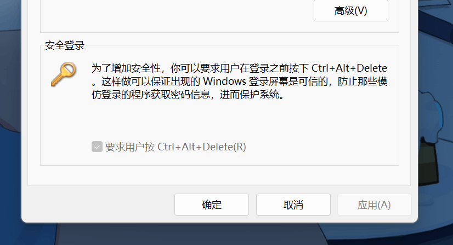453x245 pixels.
Task: Click the word Windows in the description
Action: [224, 81]
